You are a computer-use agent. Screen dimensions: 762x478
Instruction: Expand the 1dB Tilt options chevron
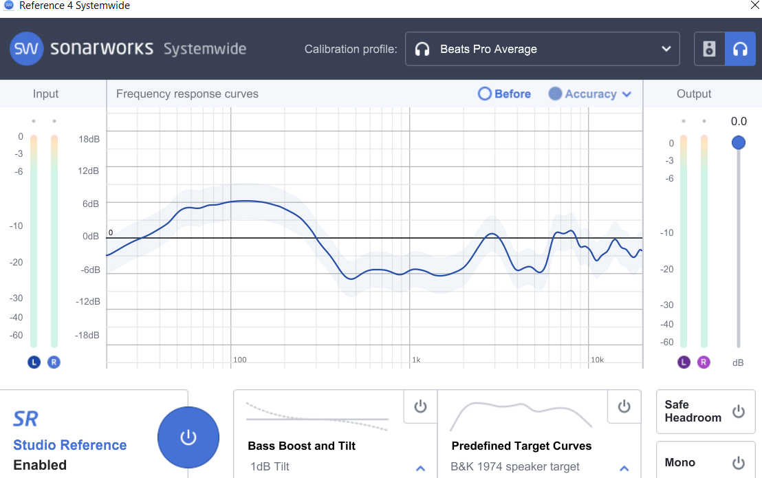420,468
